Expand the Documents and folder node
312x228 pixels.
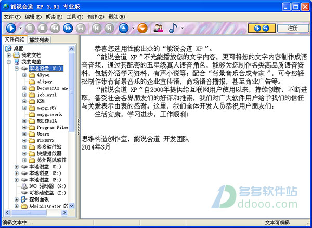[x=24, y=88]
